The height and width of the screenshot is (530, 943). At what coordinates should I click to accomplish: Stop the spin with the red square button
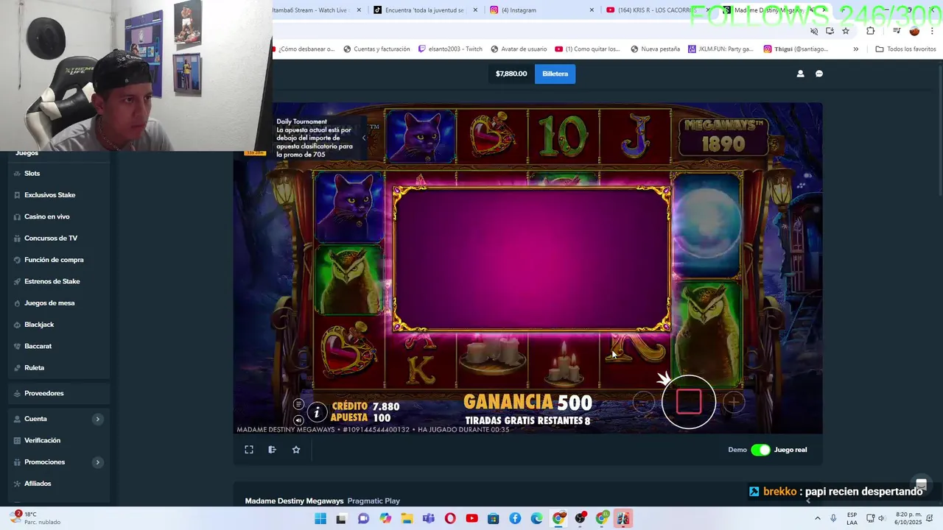[689, 402]
